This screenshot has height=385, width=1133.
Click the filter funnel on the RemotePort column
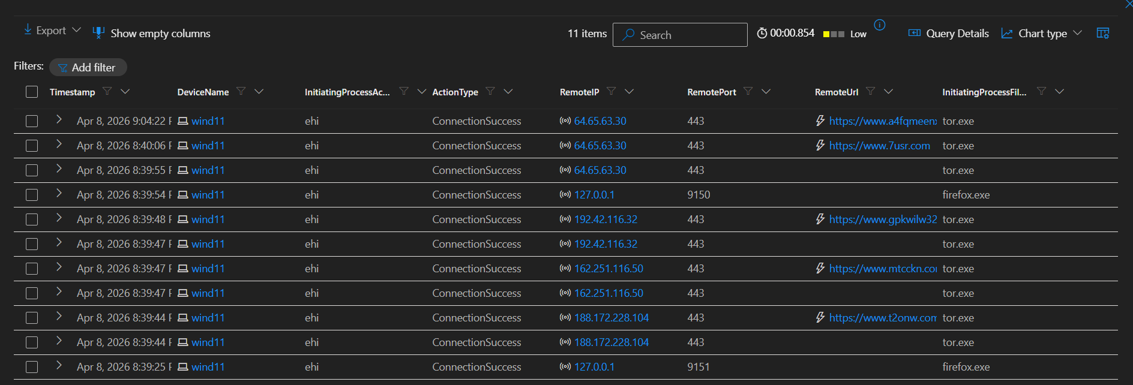[748, 91]
